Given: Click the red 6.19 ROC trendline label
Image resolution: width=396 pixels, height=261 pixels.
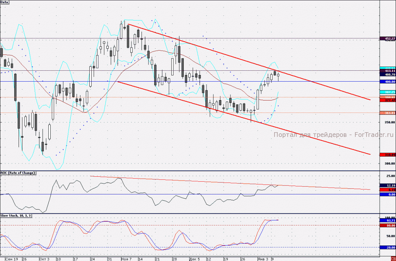Looking at the screenshot, I should [387, 190].
